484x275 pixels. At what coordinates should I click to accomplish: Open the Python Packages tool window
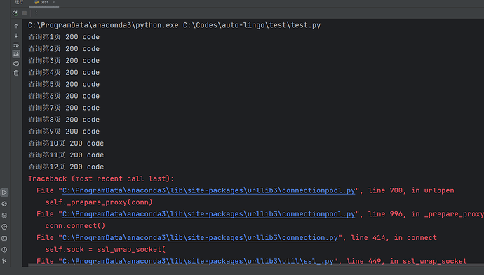point(4,204)
